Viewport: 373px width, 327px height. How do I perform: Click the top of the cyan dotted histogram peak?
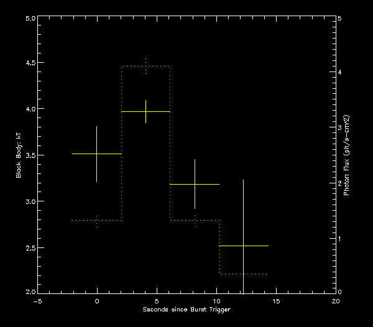145,66
